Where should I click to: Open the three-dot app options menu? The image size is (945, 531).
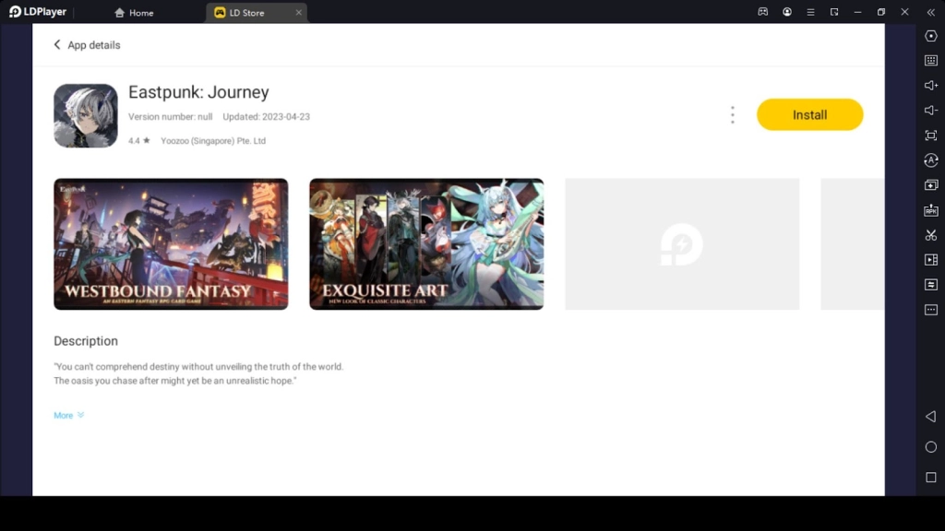pos(732,114)
